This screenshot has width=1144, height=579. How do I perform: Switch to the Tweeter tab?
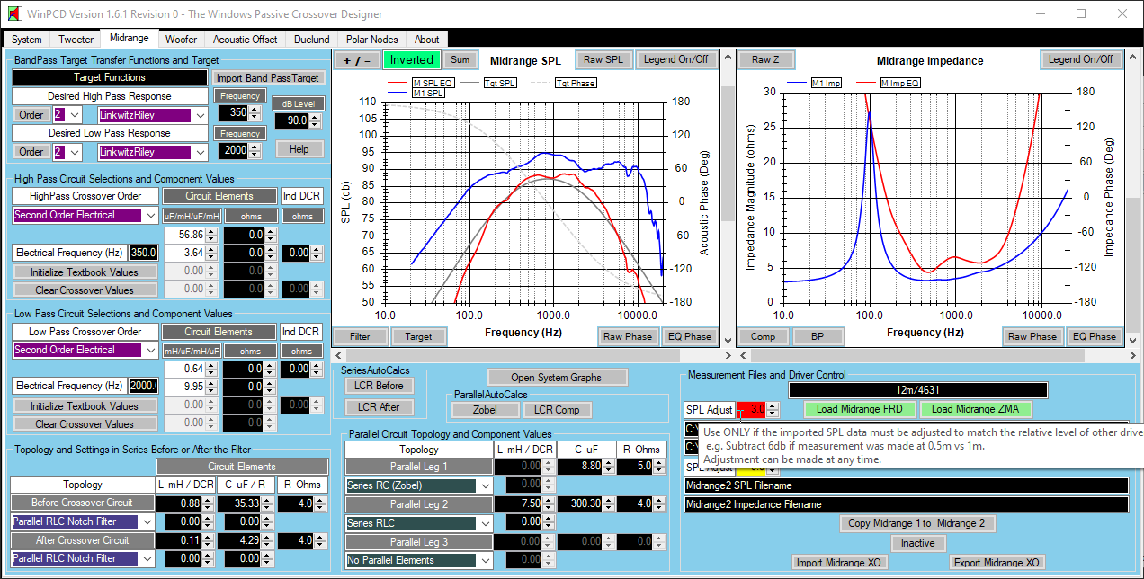[x=76, y=40]
